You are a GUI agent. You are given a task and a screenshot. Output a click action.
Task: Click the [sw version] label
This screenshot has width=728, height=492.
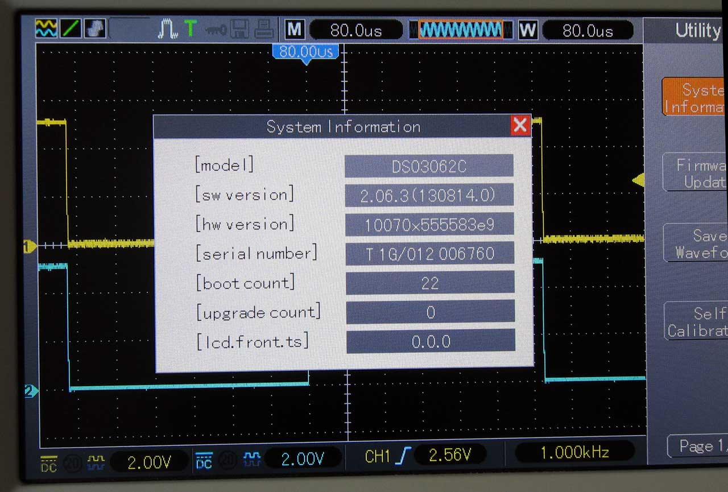point(244,195)
